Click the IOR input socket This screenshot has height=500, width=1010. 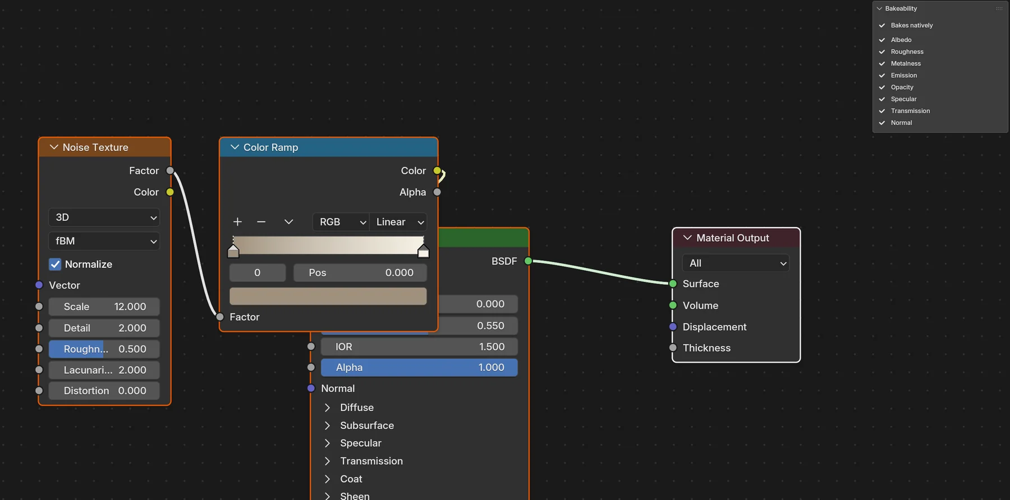[x=311, y=346]
